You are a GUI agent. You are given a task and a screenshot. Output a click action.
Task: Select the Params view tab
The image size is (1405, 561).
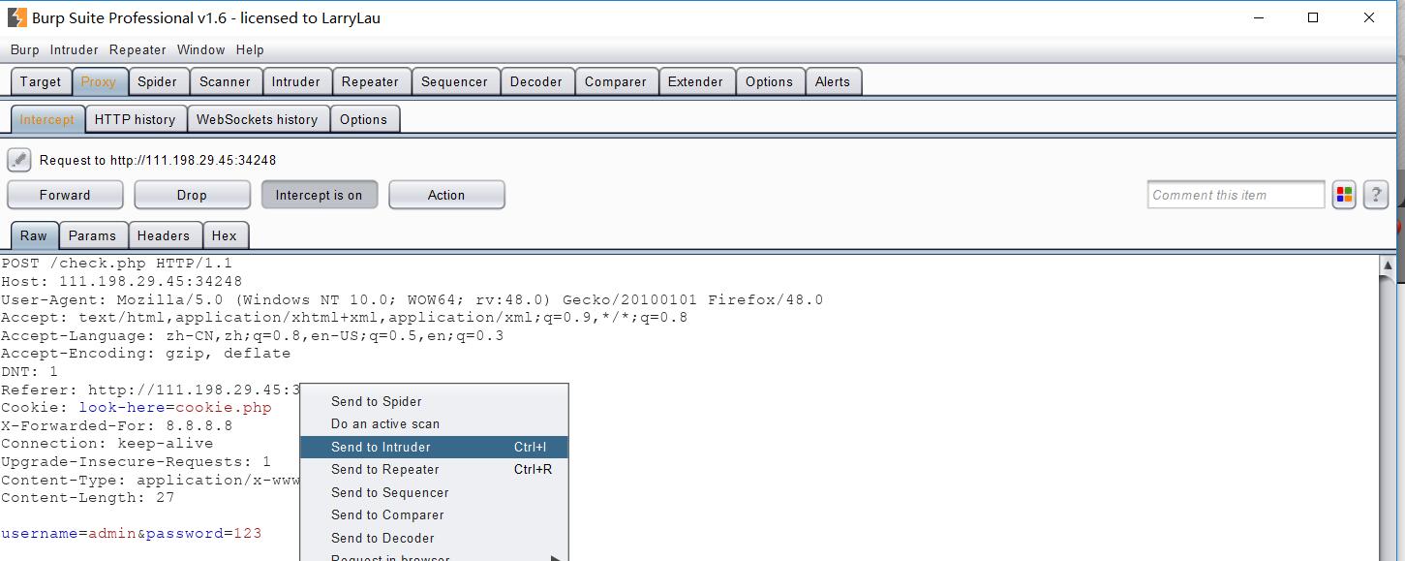pyautogui.click(x=92, y=235)
